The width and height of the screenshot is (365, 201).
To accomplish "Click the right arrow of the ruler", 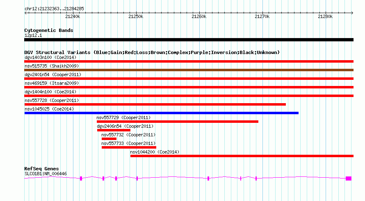I will tap(352, 13).
